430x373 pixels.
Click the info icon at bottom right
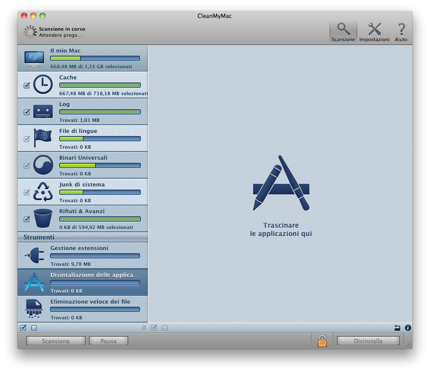[408, 328]
